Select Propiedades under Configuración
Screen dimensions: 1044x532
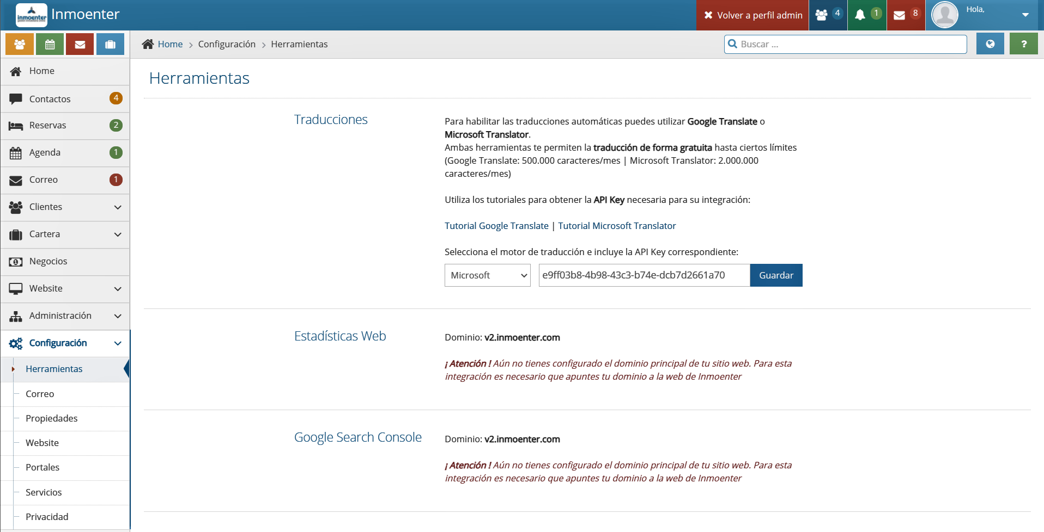(x=65, y=418)
